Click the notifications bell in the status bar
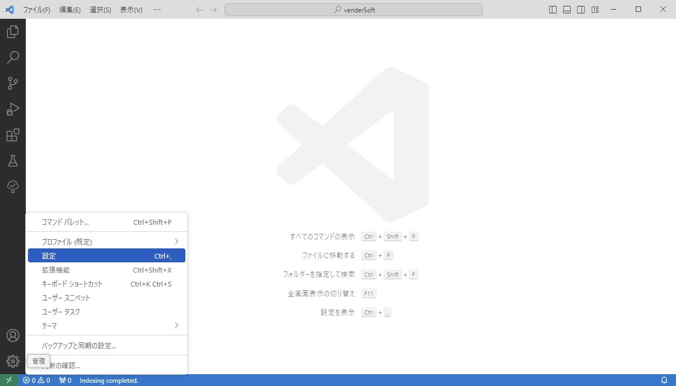The height and width of the screenshot is (386, 676). click(664, 380)
